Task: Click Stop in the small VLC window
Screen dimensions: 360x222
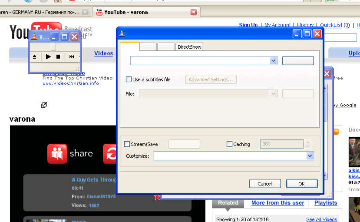Action: click(58, 56)
